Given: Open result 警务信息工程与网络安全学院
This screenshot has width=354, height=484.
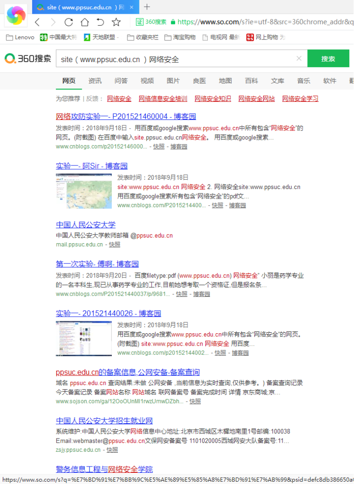Looking at the screenshot, I should (x=105, y=469).
